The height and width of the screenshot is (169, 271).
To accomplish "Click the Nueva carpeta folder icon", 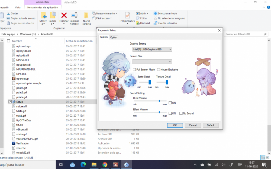I will [x=86, y=16].
